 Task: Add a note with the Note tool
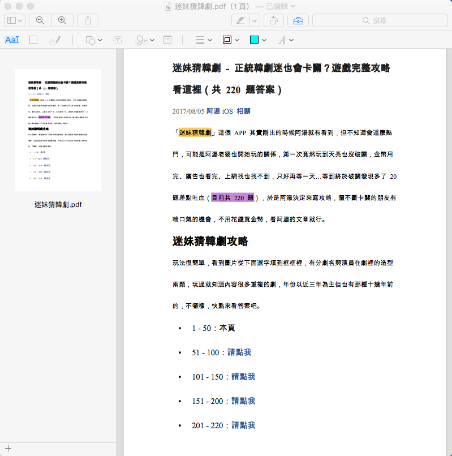pyautogui.click(x=167, y=40)
